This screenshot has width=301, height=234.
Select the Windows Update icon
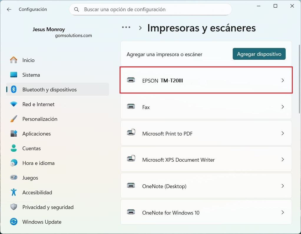pos(14,222)
